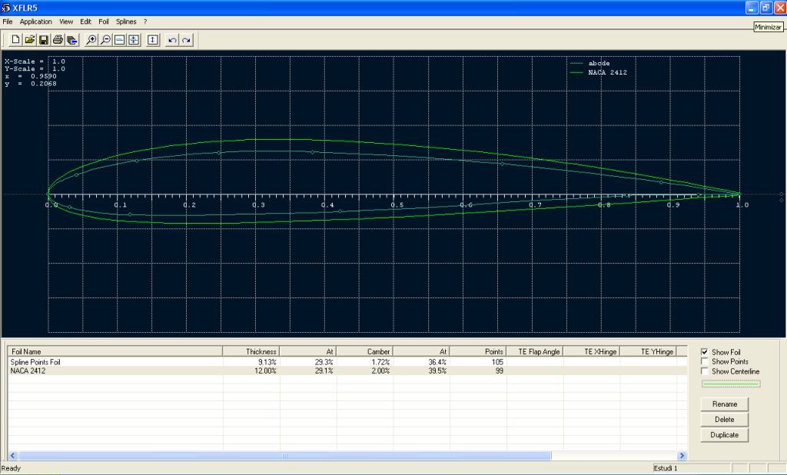
Task: Open the Foil menu
Action: pyautogui.click(x=104, y=22)
